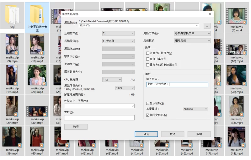Select the meiku.vip (19).mp4 video file
Screen dimensions: 251x160
click(12, 75)
